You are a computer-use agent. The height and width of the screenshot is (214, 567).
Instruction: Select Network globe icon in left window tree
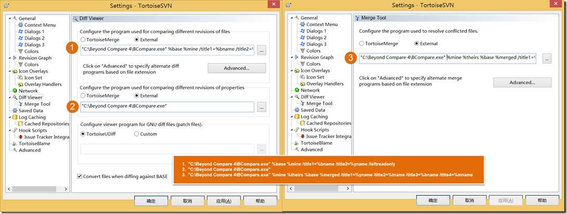15,91
